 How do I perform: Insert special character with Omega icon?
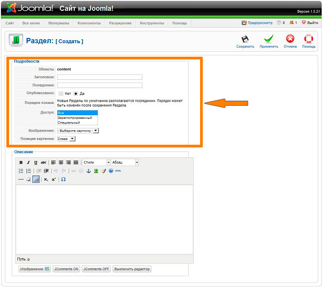coord(63,179)
